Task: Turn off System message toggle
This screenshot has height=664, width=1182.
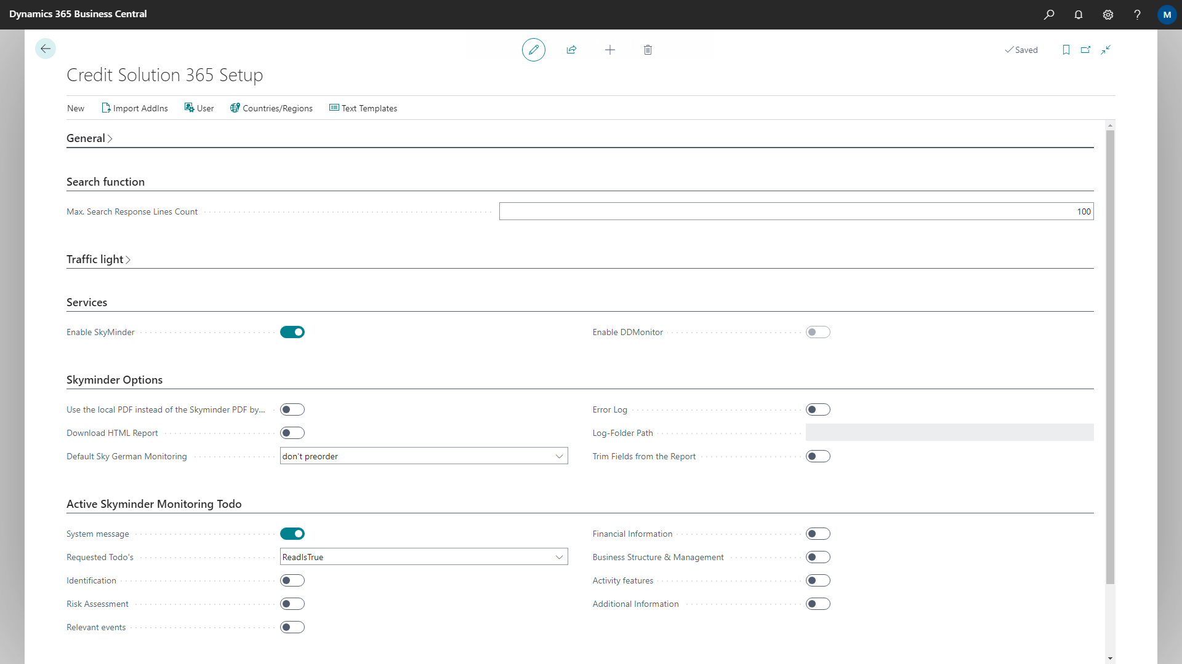Action: pyautogui.click(x=292, y=534)
